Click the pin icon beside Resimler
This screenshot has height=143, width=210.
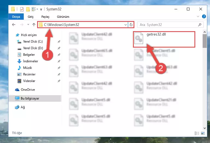(x=59, y=74)
